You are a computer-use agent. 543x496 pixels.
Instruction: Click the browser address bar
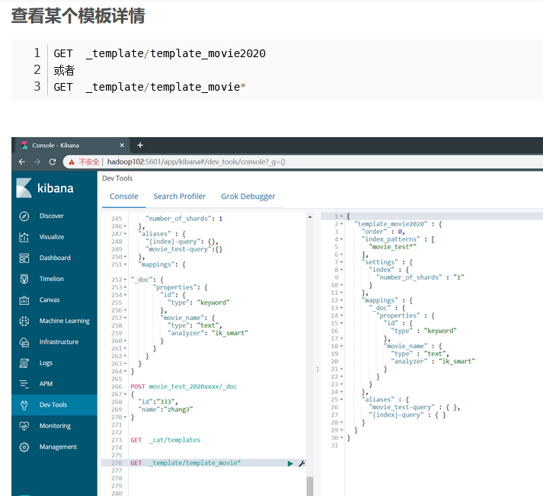click(x=302, y=162)
